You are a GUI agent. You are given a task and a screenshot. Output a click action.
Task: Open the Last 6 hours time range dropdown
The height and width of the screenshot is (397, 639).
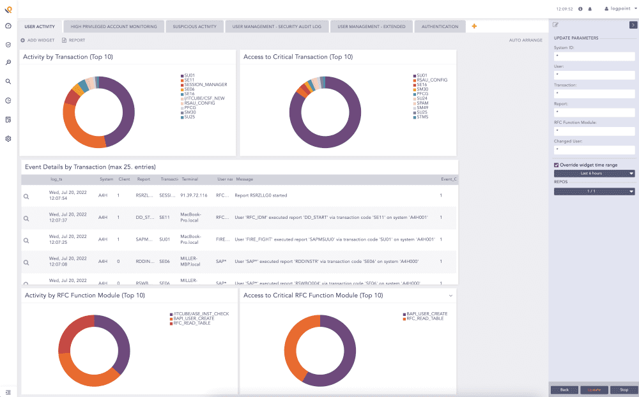[x=594, y=174]
